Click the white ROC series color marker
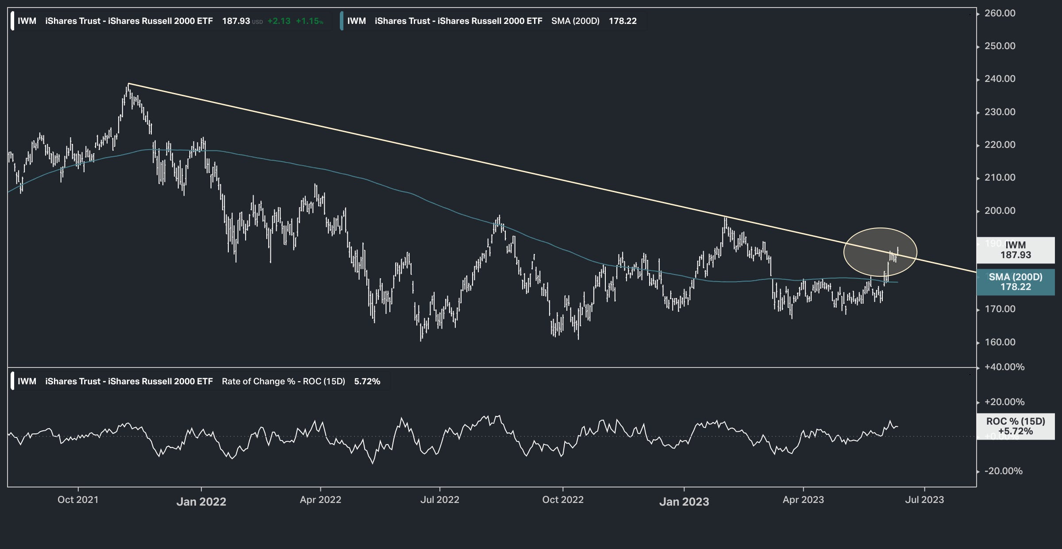 click(12, 381)
